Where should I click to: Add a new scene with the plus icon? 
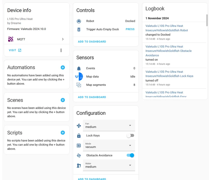tap(63, 100)
